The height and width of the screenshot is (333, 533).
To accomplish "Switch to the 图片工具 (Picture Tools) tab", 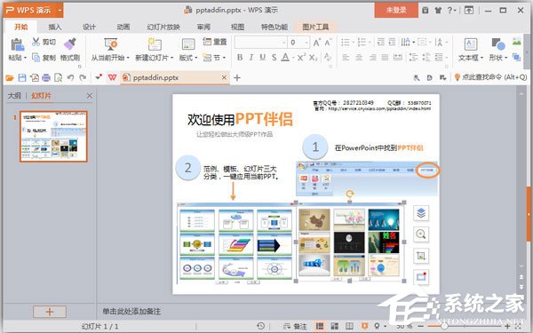I will (315, 27).
